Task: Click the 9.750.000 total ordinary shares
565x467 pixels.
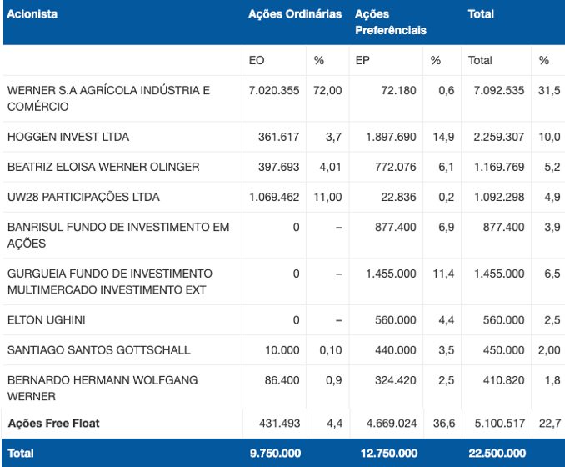Action: coord(275,454)
